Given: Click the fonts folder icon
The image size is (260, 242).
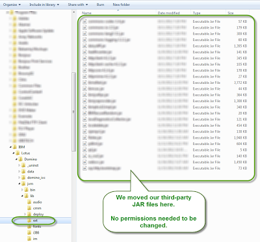Looking at the screenshot, I should click(29, 226).
